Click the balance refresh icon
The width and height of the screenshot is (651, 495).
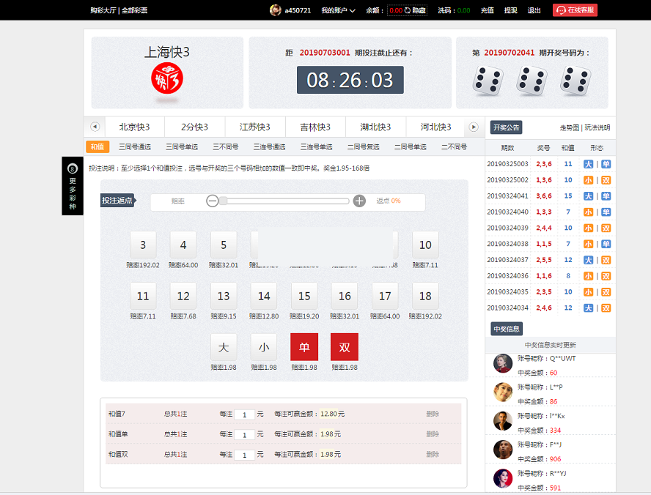(408, 10)
